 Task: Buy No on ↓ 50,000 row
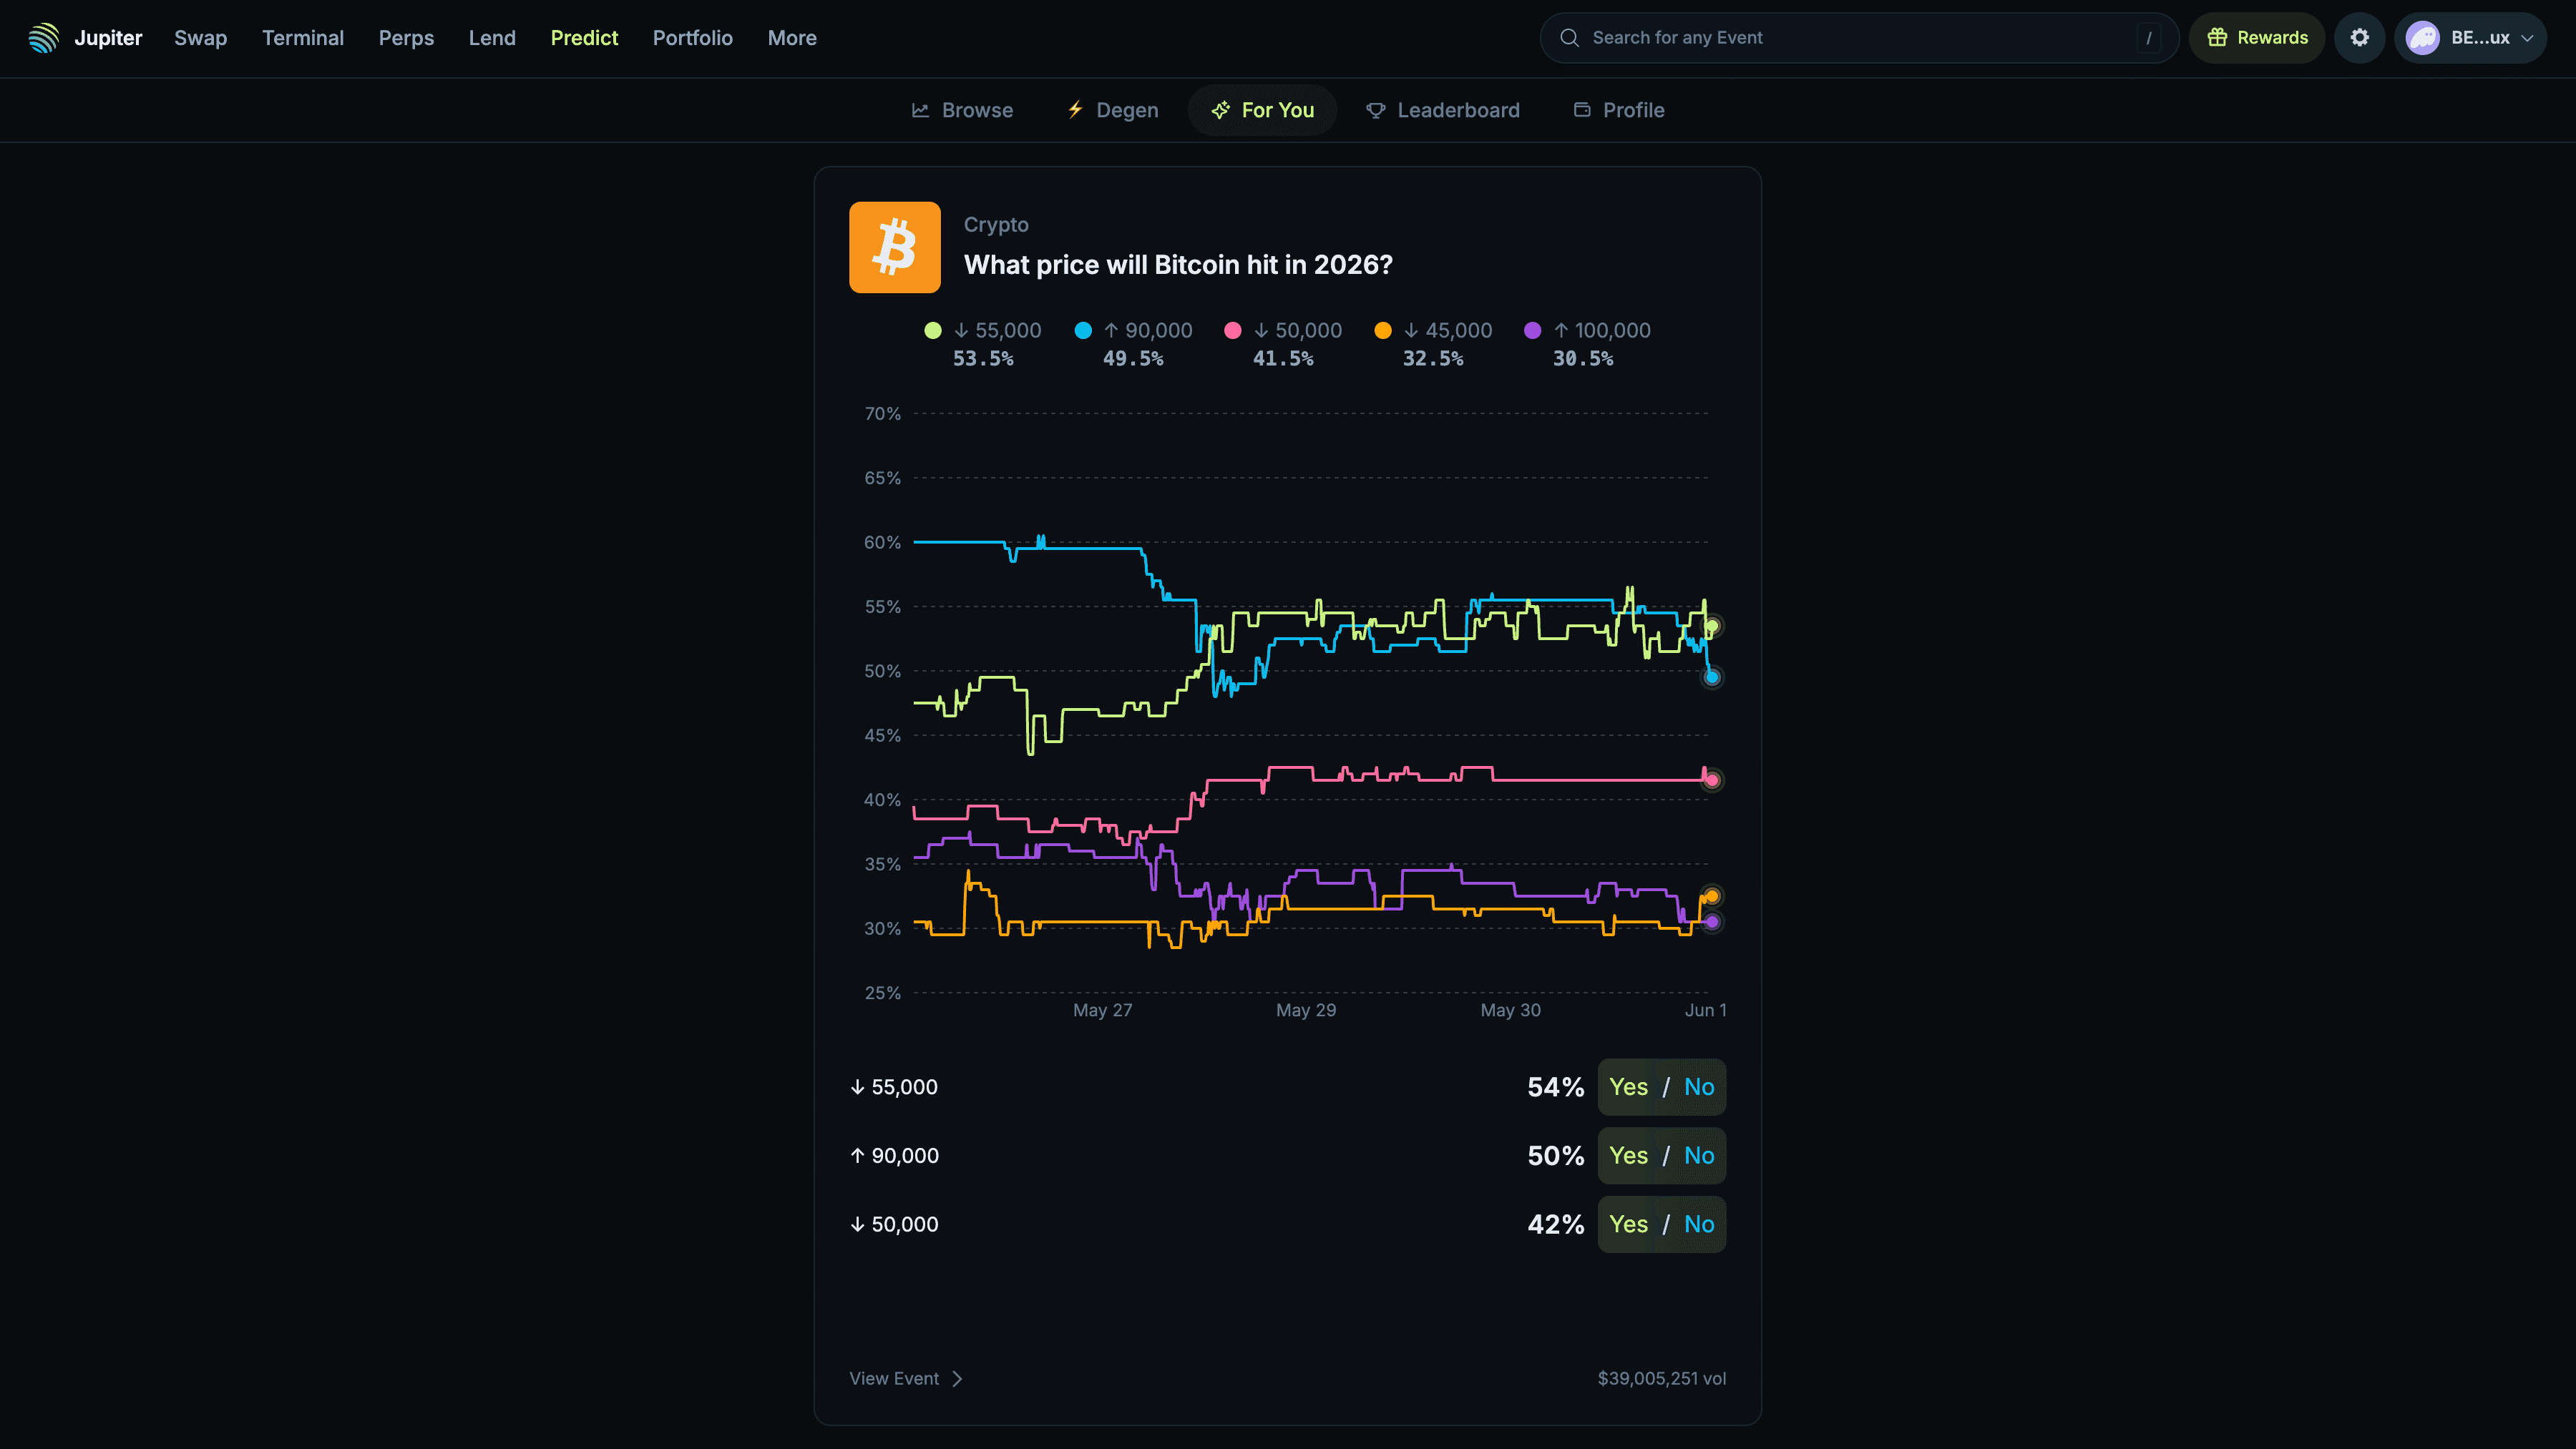coord(1699,1225)
